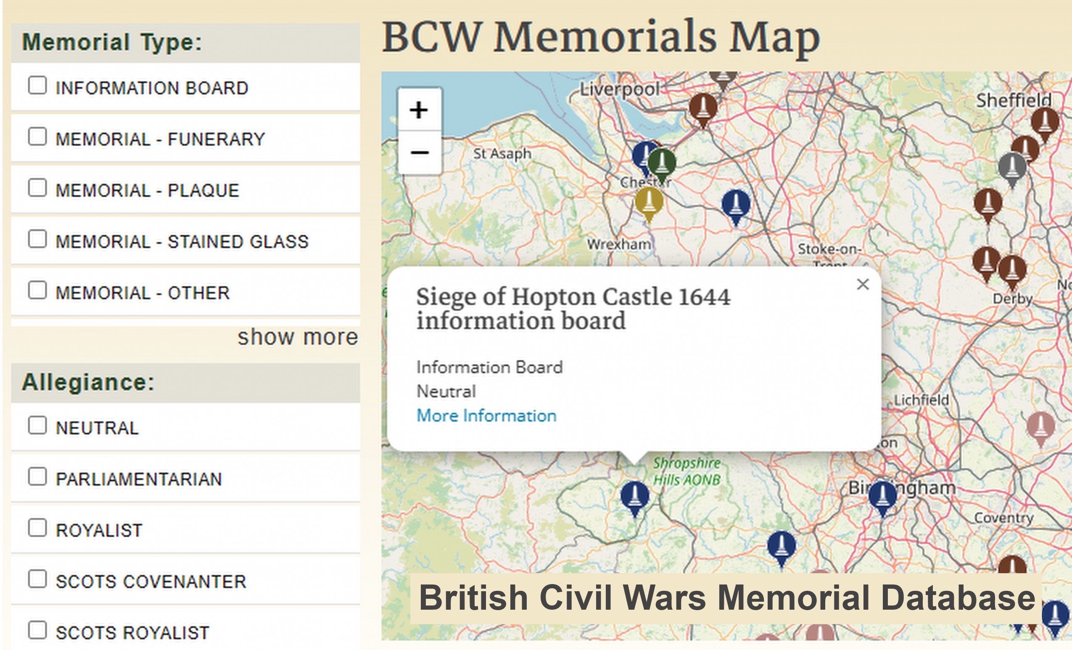The image size is (1072, 650).
Task: Expand memorial types with show more
Action: point(298,337)
